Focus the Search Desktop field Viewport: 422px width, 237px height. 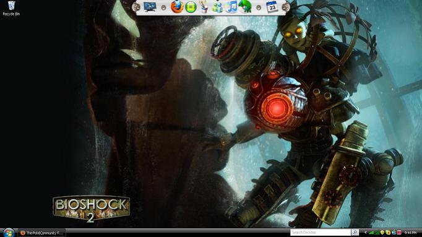click(x=321, y=233)
